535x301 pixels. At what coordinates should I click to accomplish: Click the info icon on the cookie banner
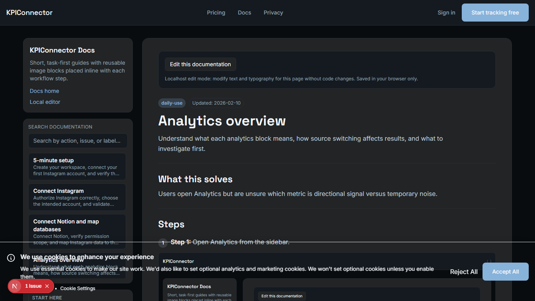tap(11, 258)
